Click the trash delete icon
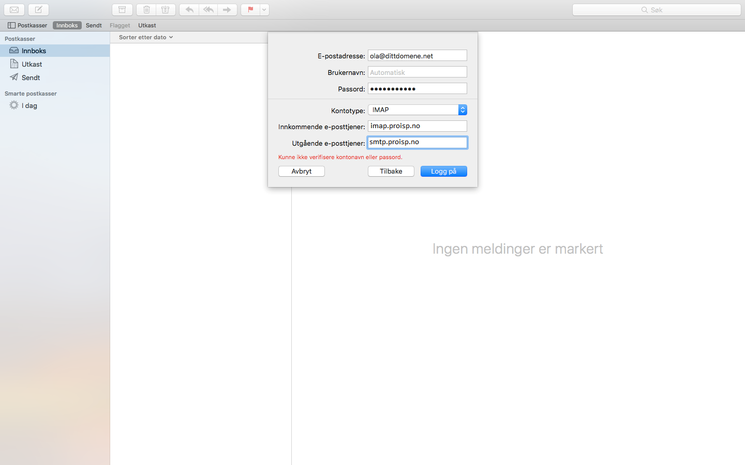The image size is (745, 465). click(146, 10)
